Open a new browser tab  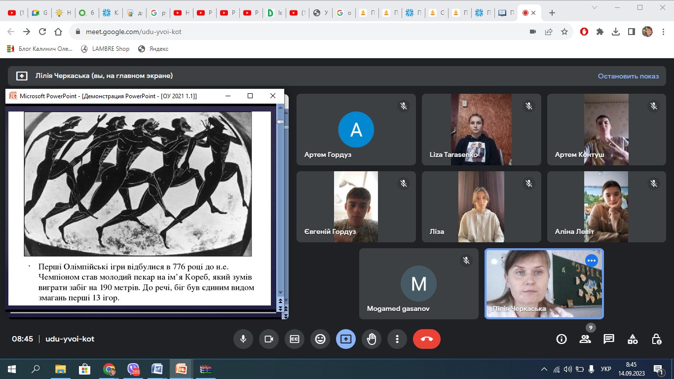[552, 13]
